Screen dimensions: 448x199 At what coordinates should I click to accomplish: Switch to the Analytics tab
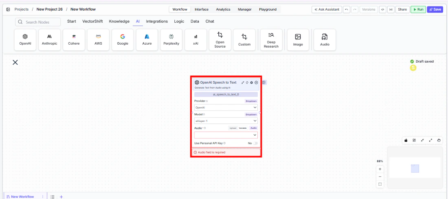tap(223, 9)
